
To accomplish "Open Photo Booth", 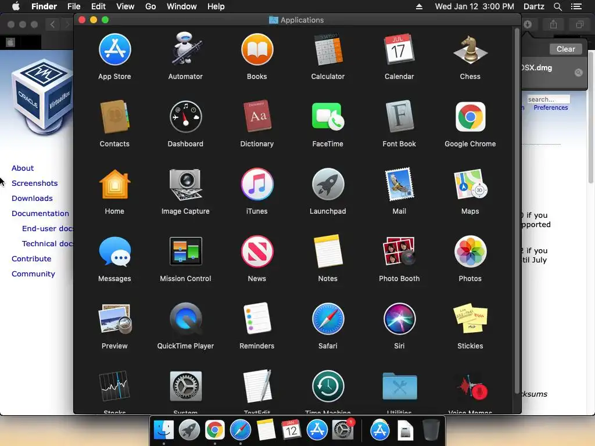I will (x=399, y=251).
